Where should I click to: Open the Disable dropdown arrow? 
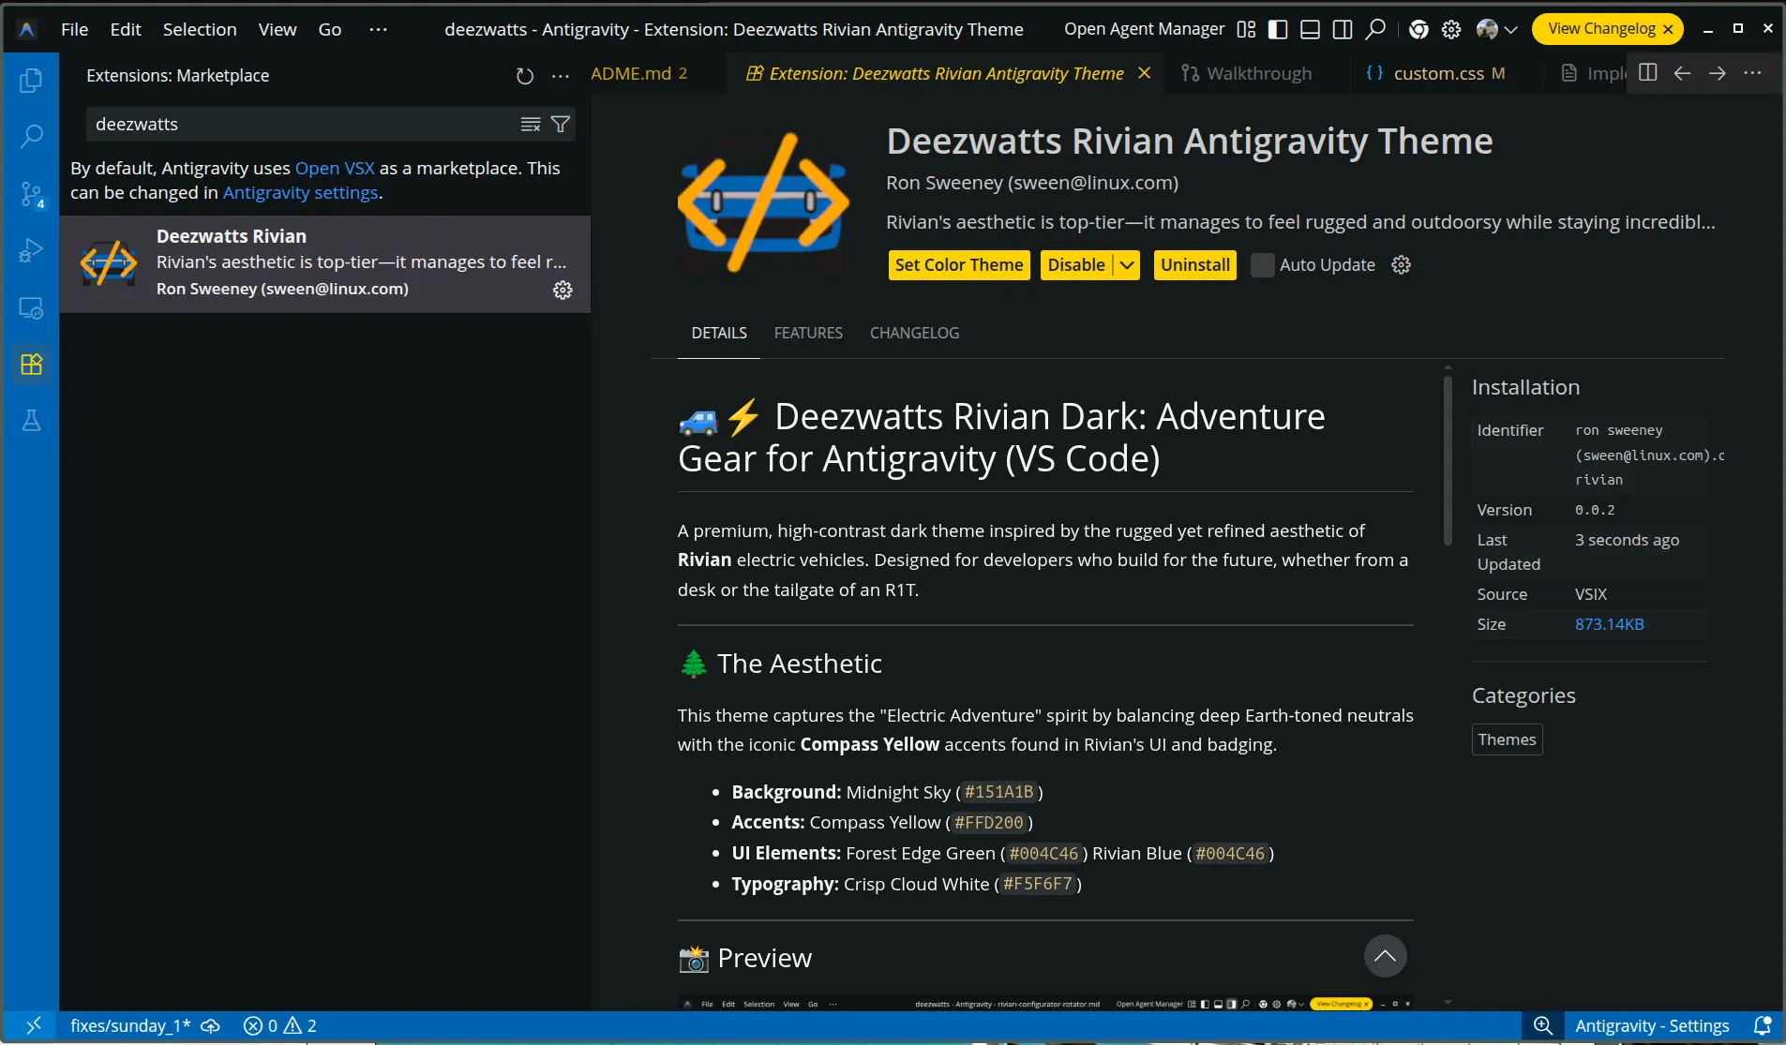(1127, 265)
